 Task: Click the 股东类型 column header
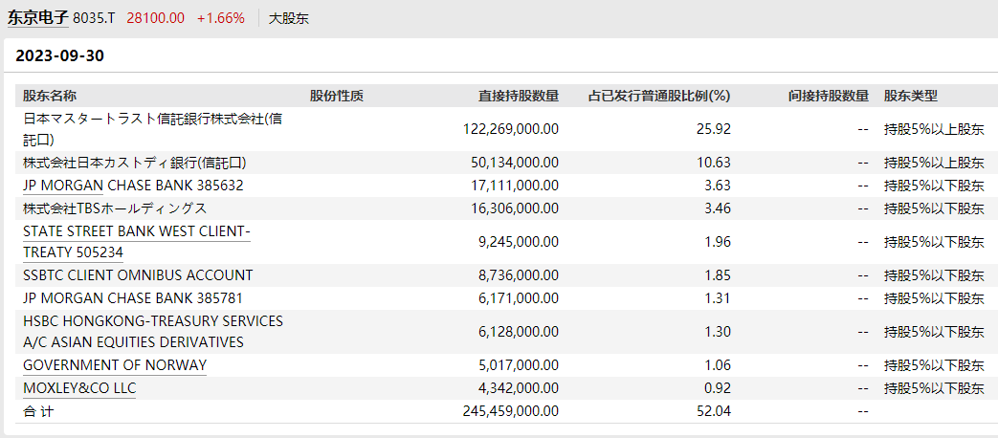pyautogui.click(x=911, y=96)
